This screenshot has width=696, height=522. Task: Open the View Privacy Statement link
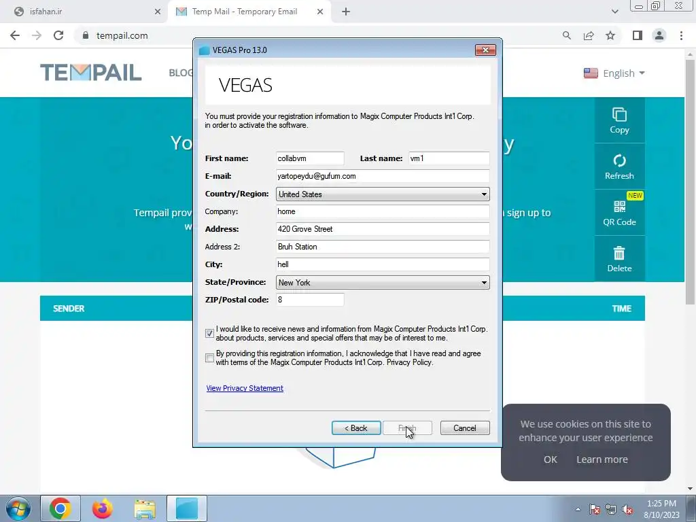pyautogui.click(x=245, y=388)
